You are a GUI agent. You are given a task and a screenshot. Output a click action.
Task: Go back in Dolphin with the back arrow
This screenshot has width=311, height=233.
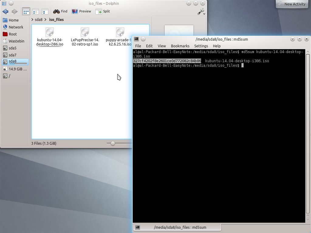(5, 12)
